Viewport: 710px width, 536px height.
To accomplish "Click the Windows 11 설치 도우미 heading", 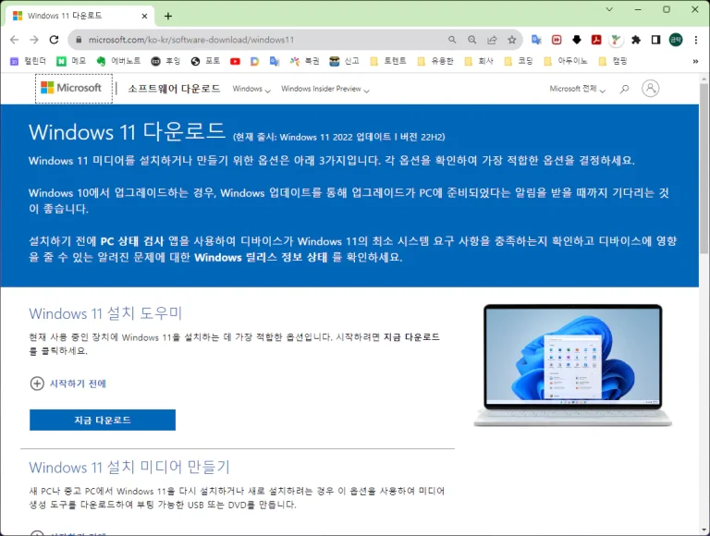I will tap(105, 313).
